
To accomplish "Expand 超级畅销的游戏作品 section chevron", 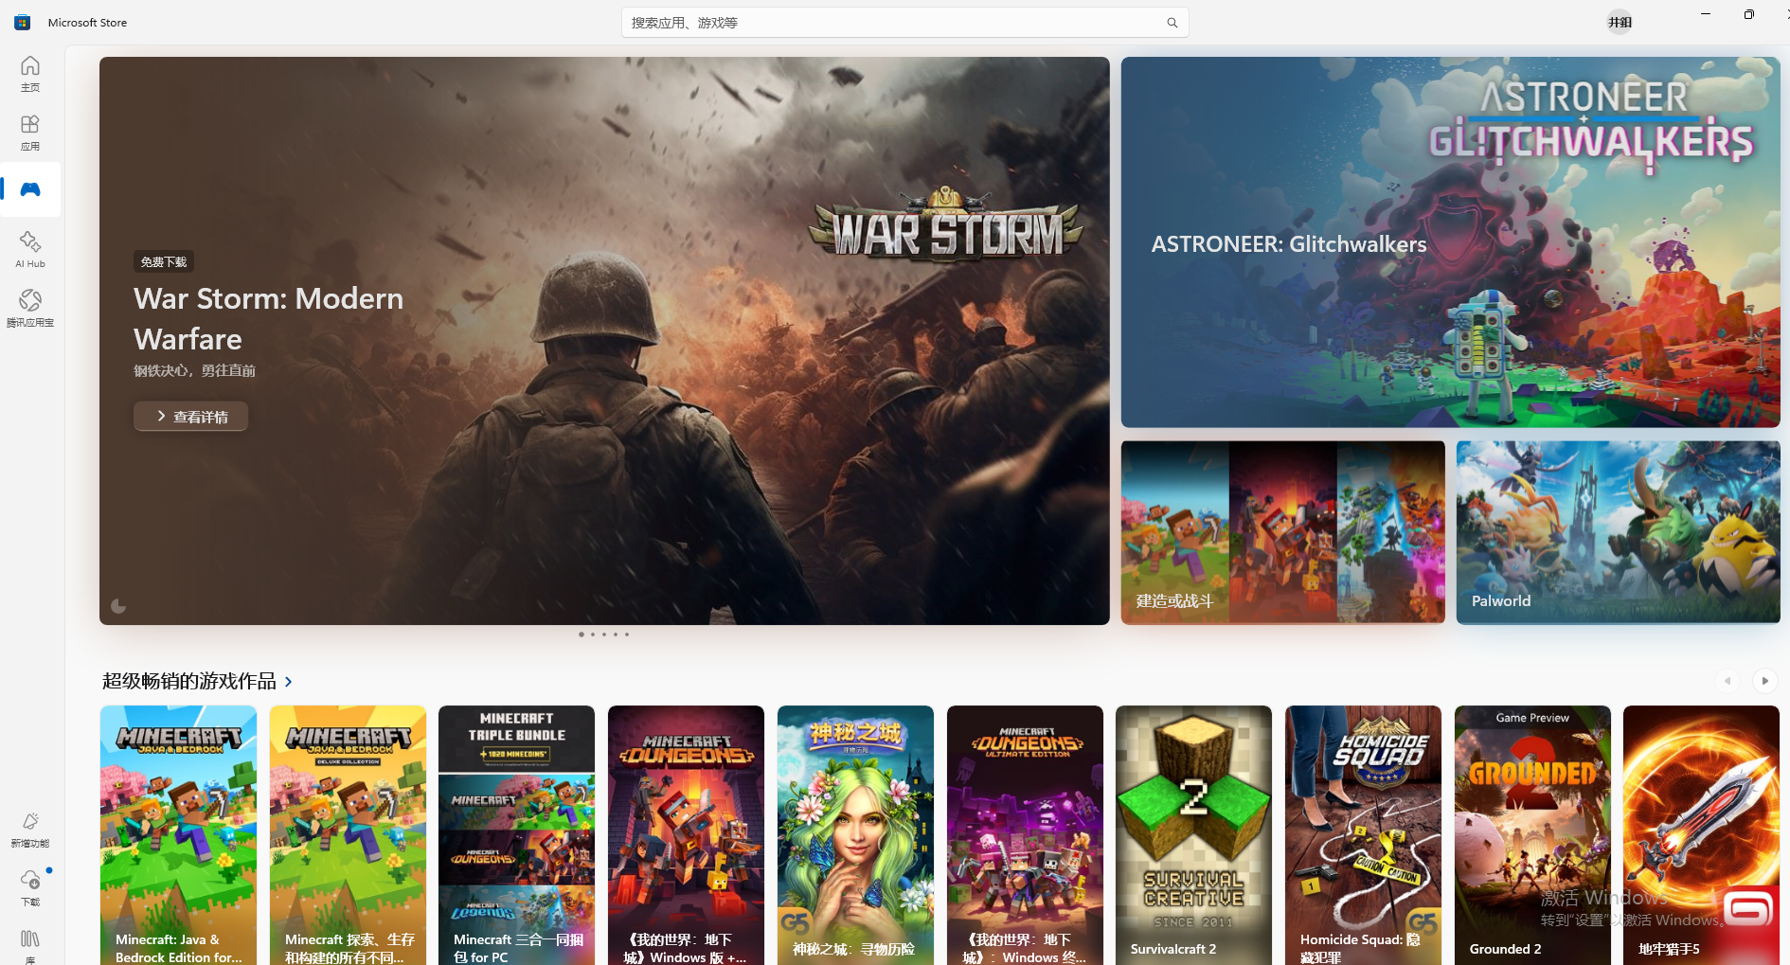I will (289, 682).
